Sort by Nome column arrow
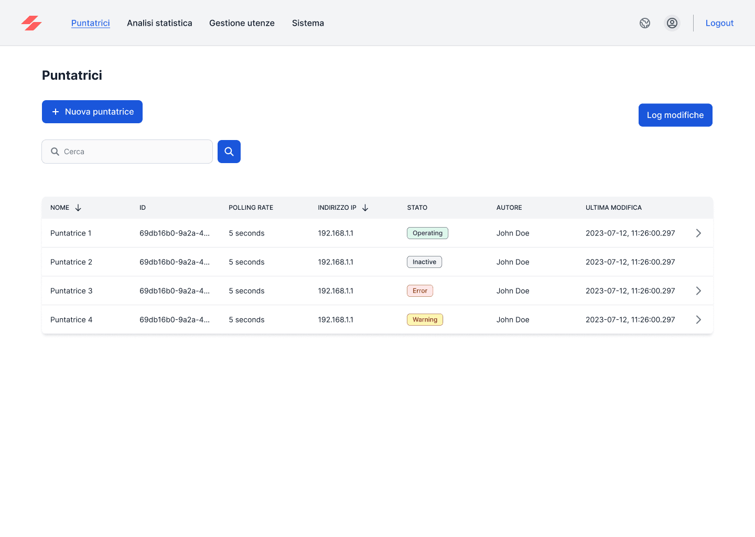Image resolution: width=755 pixels, height=537 pixels. (78, 208)
